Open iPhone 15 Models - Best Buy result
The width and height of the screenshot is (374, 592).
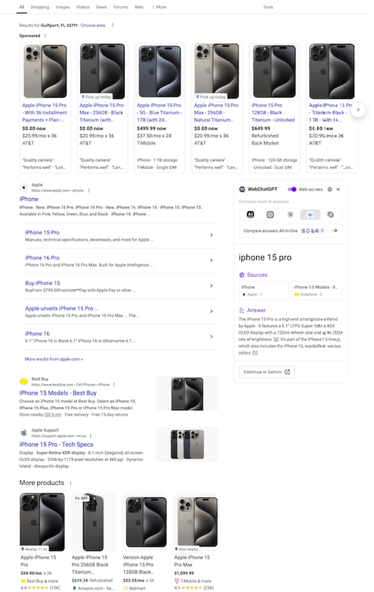click(x=58, y=393)
